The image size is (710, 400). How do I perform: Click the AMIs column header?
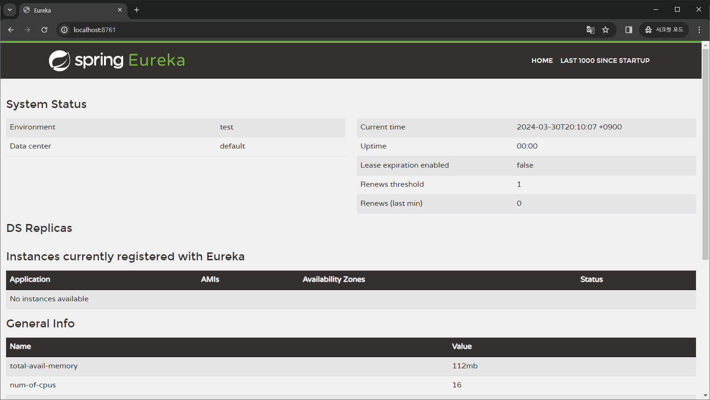point(210,279)
